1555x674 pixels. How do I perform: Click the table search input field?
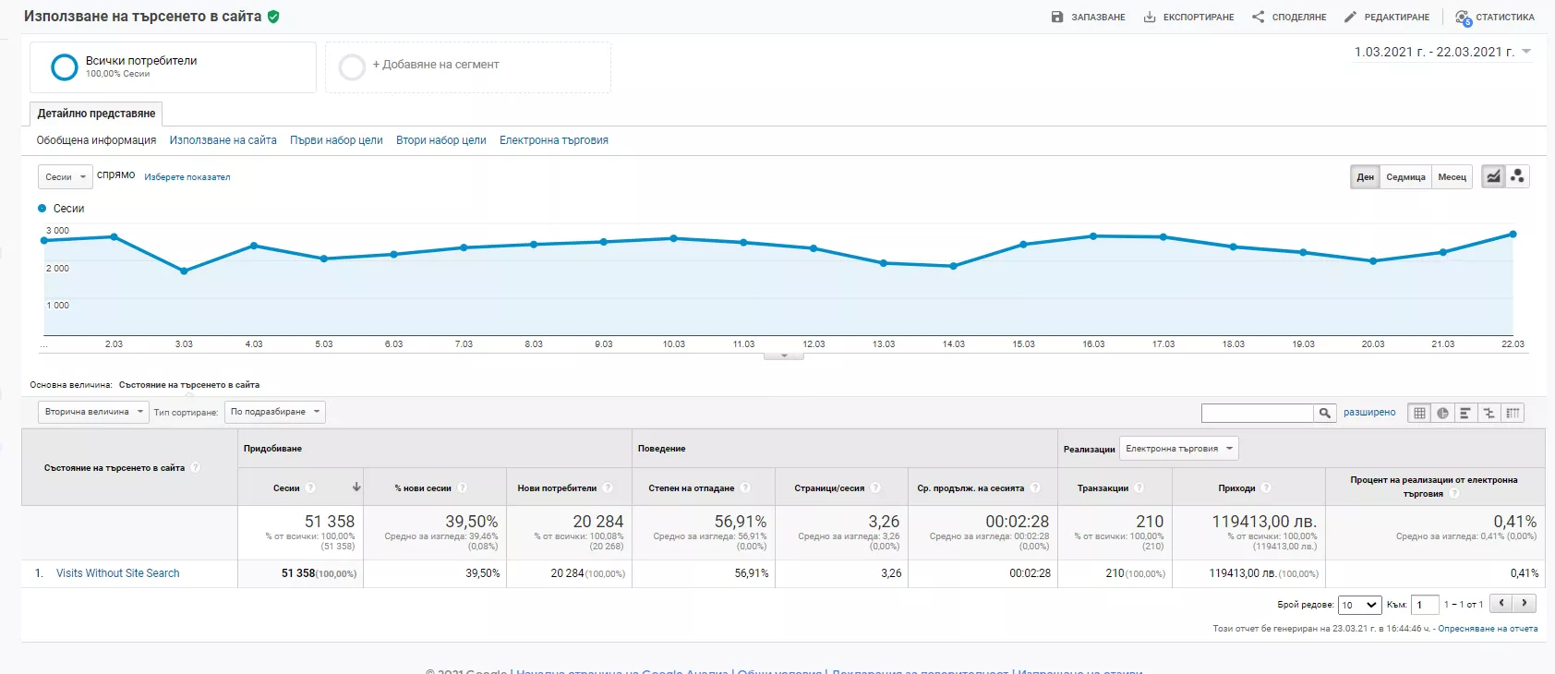tap(1257, 413)
